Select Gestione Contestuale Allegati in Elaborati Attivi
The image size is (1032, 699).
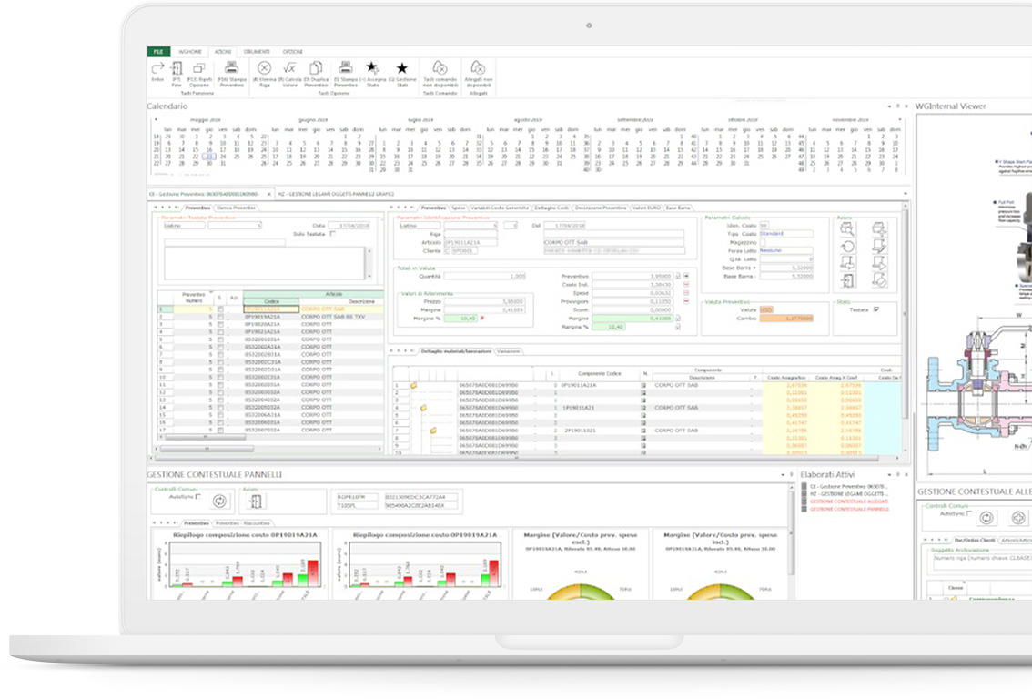[x=849, y=501]
